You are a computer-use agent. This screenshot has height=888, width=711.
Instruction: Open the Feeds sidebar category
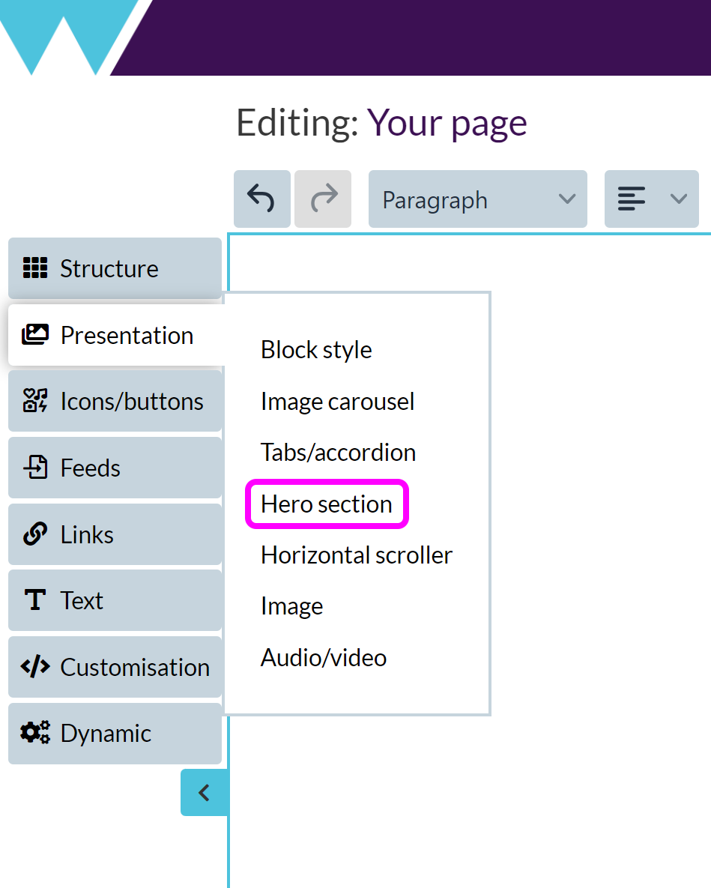click(115, 468)
